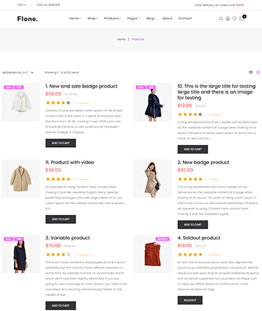Click the 'Call Us' phone text
This screenshot has width=262, height=311.
click(48, 5)
